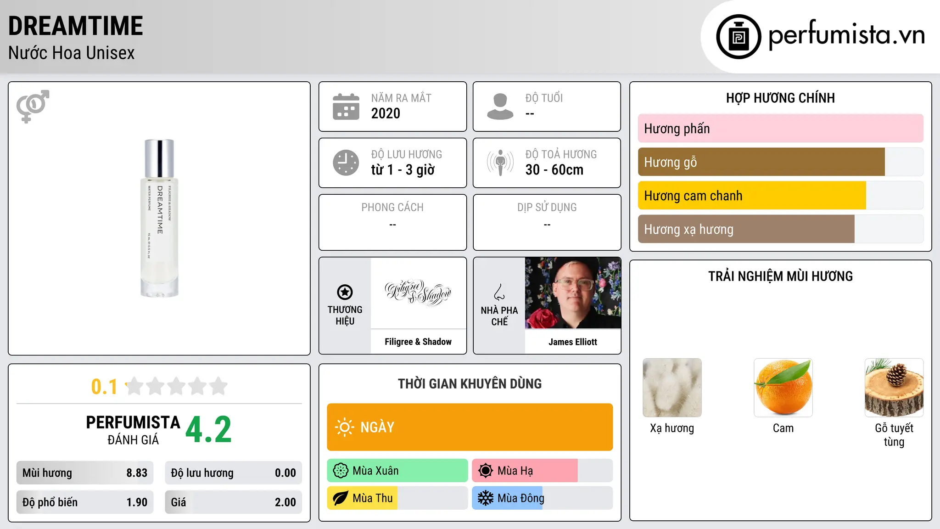This screenshot has height=529, width=940.
Task: Click the orange Ngày time bar
Action: (x=470, y=427)
